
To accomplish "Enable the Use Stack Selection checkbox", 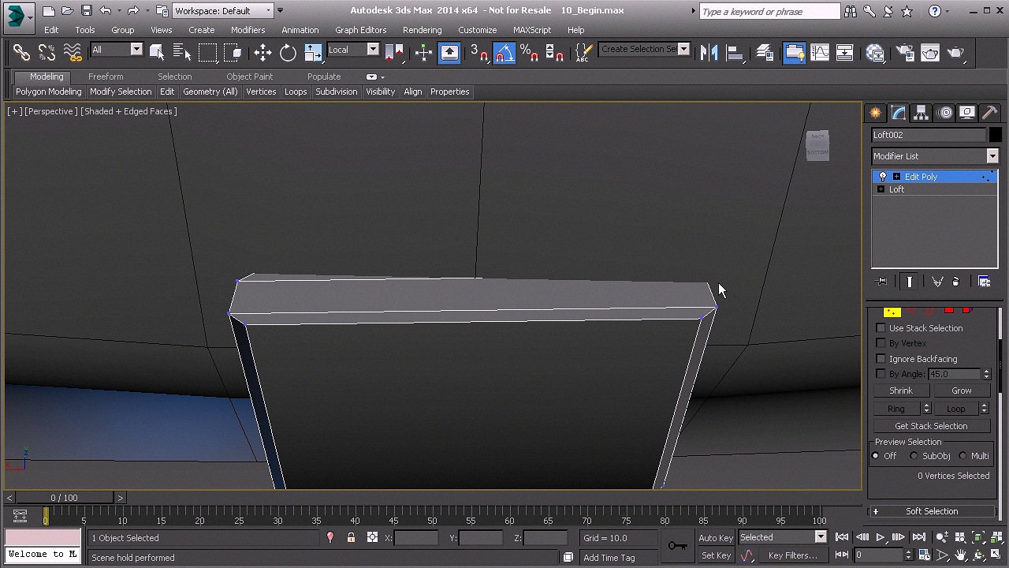I will point(881,328).
